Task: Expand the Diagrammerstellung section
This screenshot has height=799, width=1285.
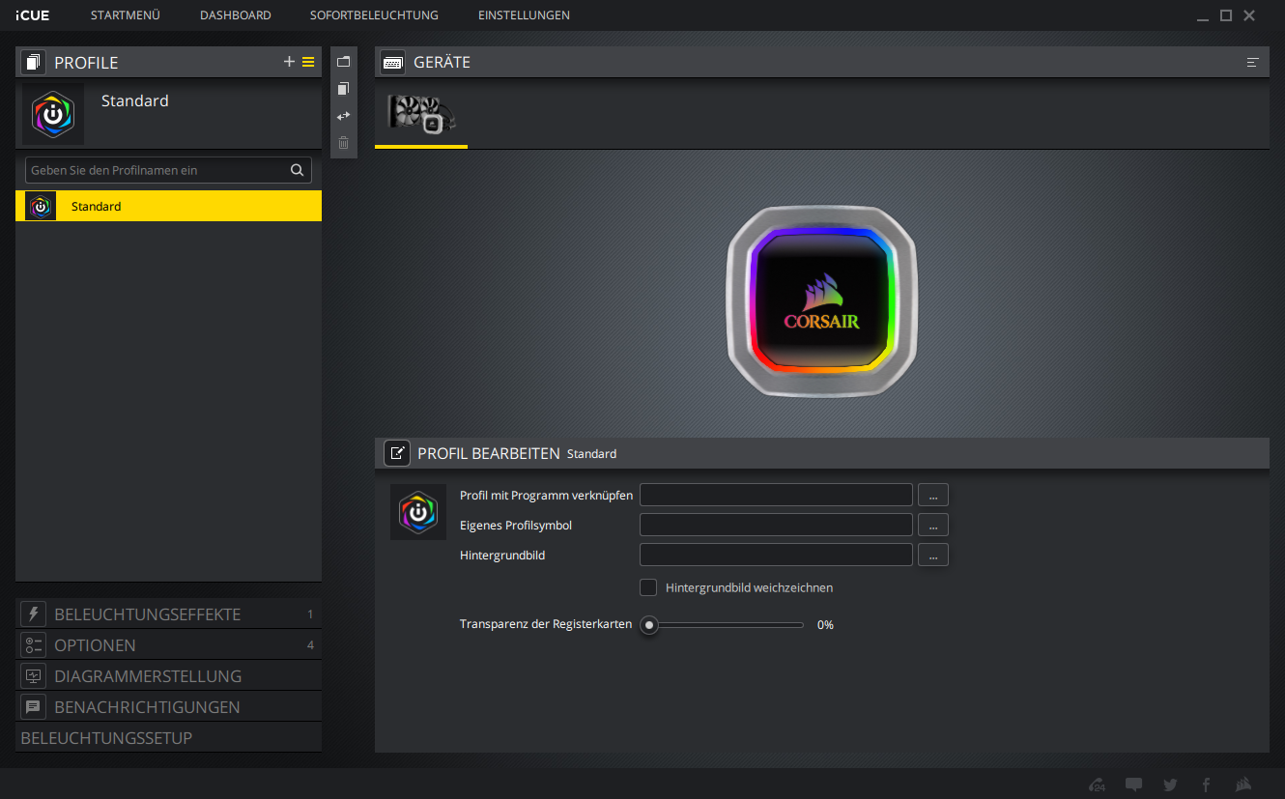Action: click(168, 675)
